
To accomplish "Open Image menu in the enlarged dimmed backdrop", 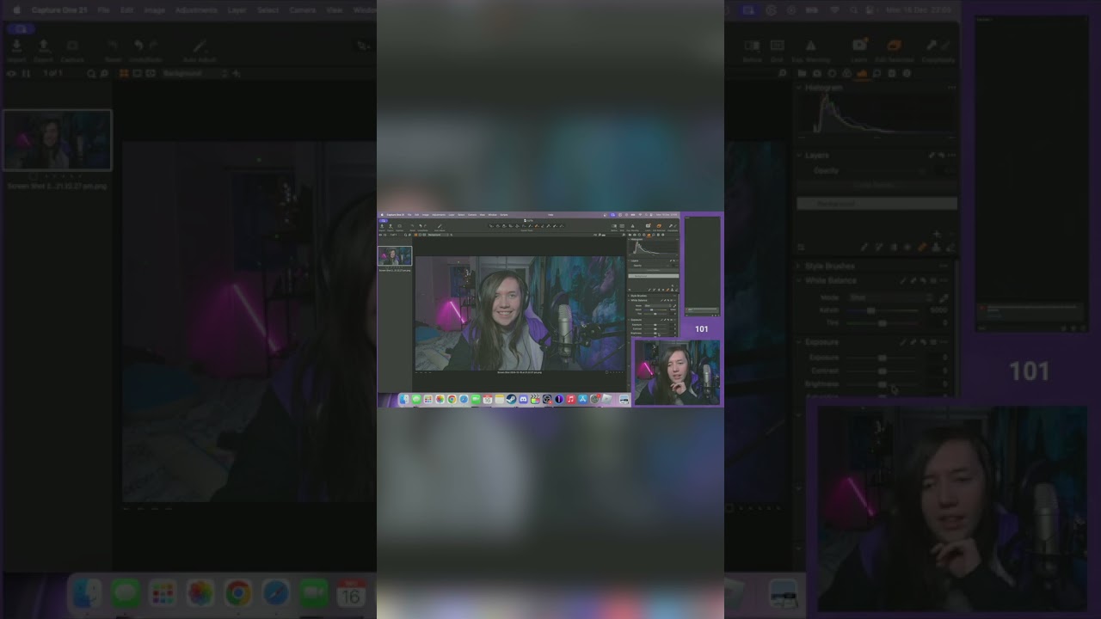I will [x=155, y=10].
